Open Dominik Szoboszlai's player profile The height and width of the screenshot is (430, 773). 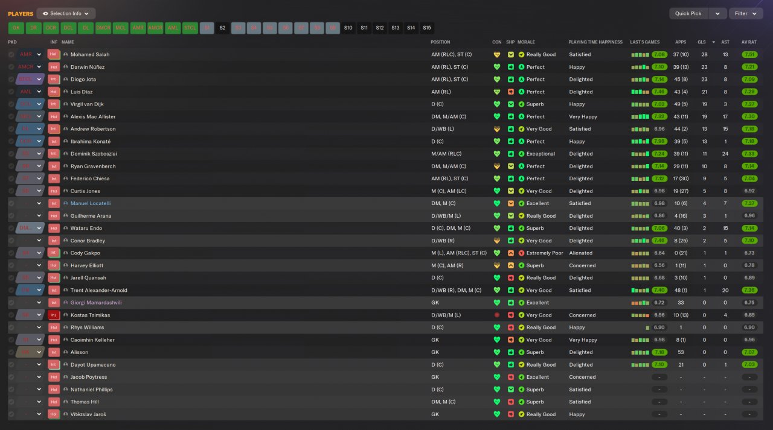click(x=93, y=154)
